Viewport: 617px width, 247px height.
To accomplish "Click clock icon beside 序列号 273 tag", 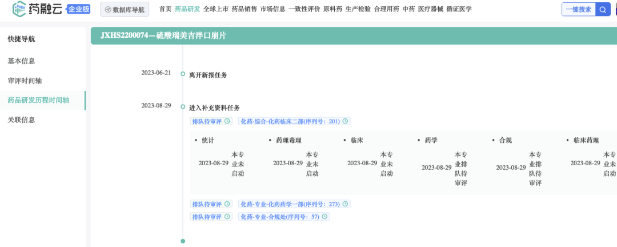I will tap(345, 204).
